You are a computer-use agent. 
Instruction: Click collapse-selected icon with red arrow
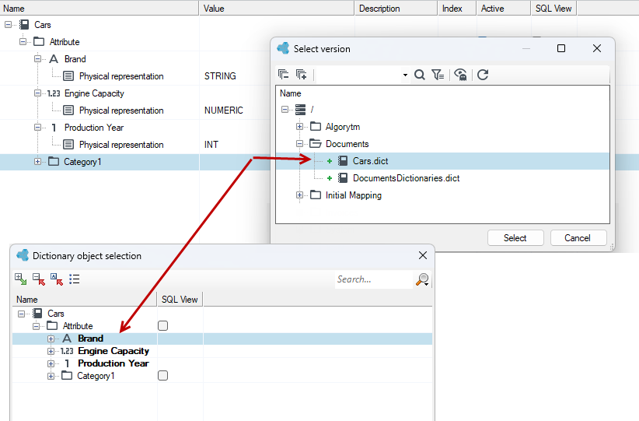(39, 279)
